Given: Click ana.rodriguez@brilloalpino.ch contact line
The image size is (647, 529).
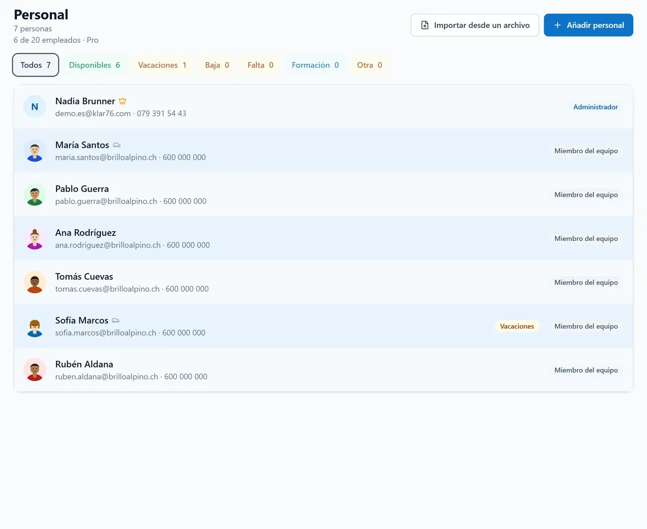Looking at the screenshot, I should click(133, 245).
